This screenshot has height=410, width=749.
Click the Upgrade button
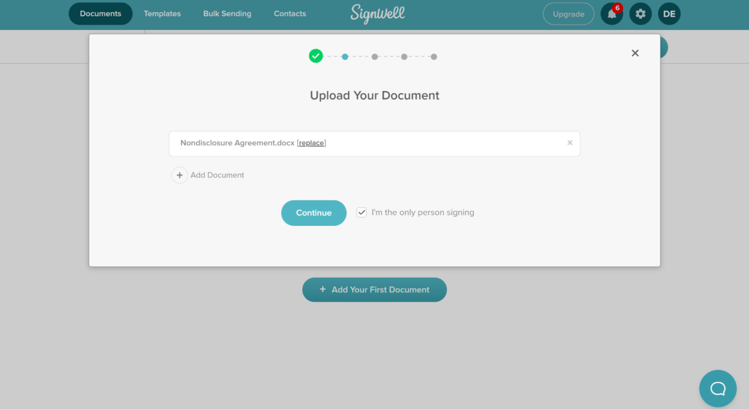tap(568, 14)
